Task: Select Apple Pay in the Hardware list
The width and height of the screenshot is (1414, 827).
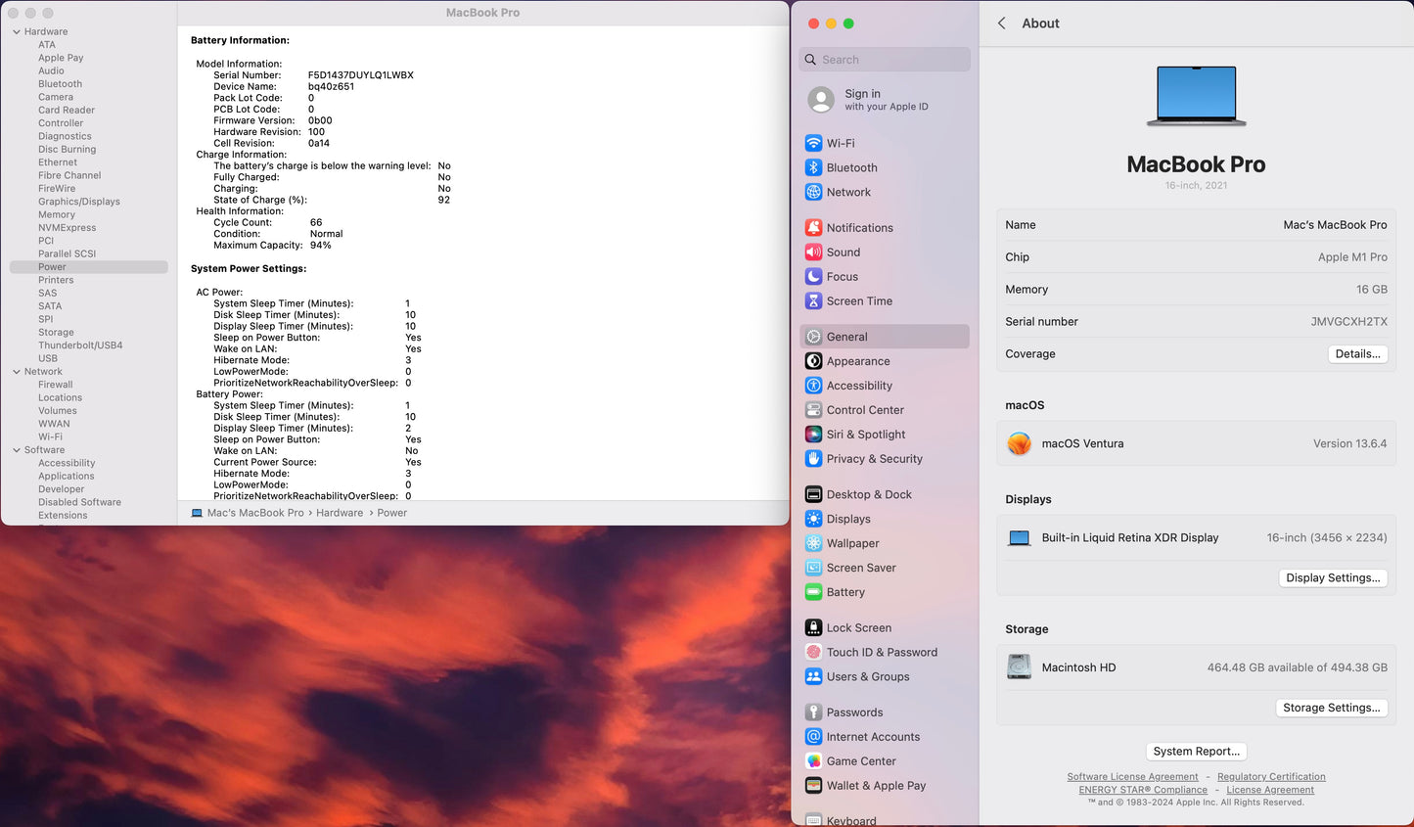Action: click(x=61, y=58)
